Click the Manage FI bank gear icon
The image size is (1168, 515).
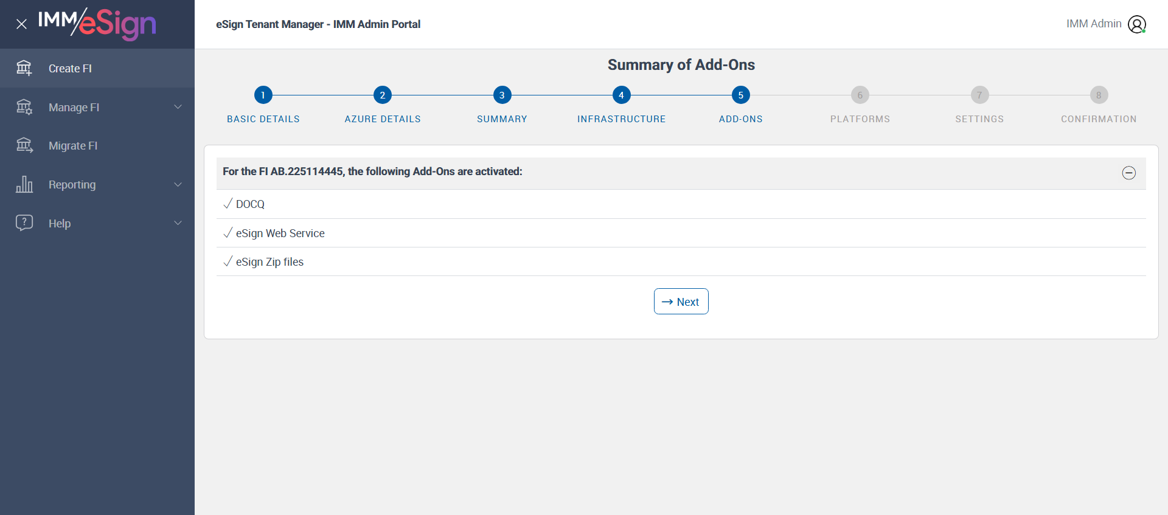click(x=24, y=107)
